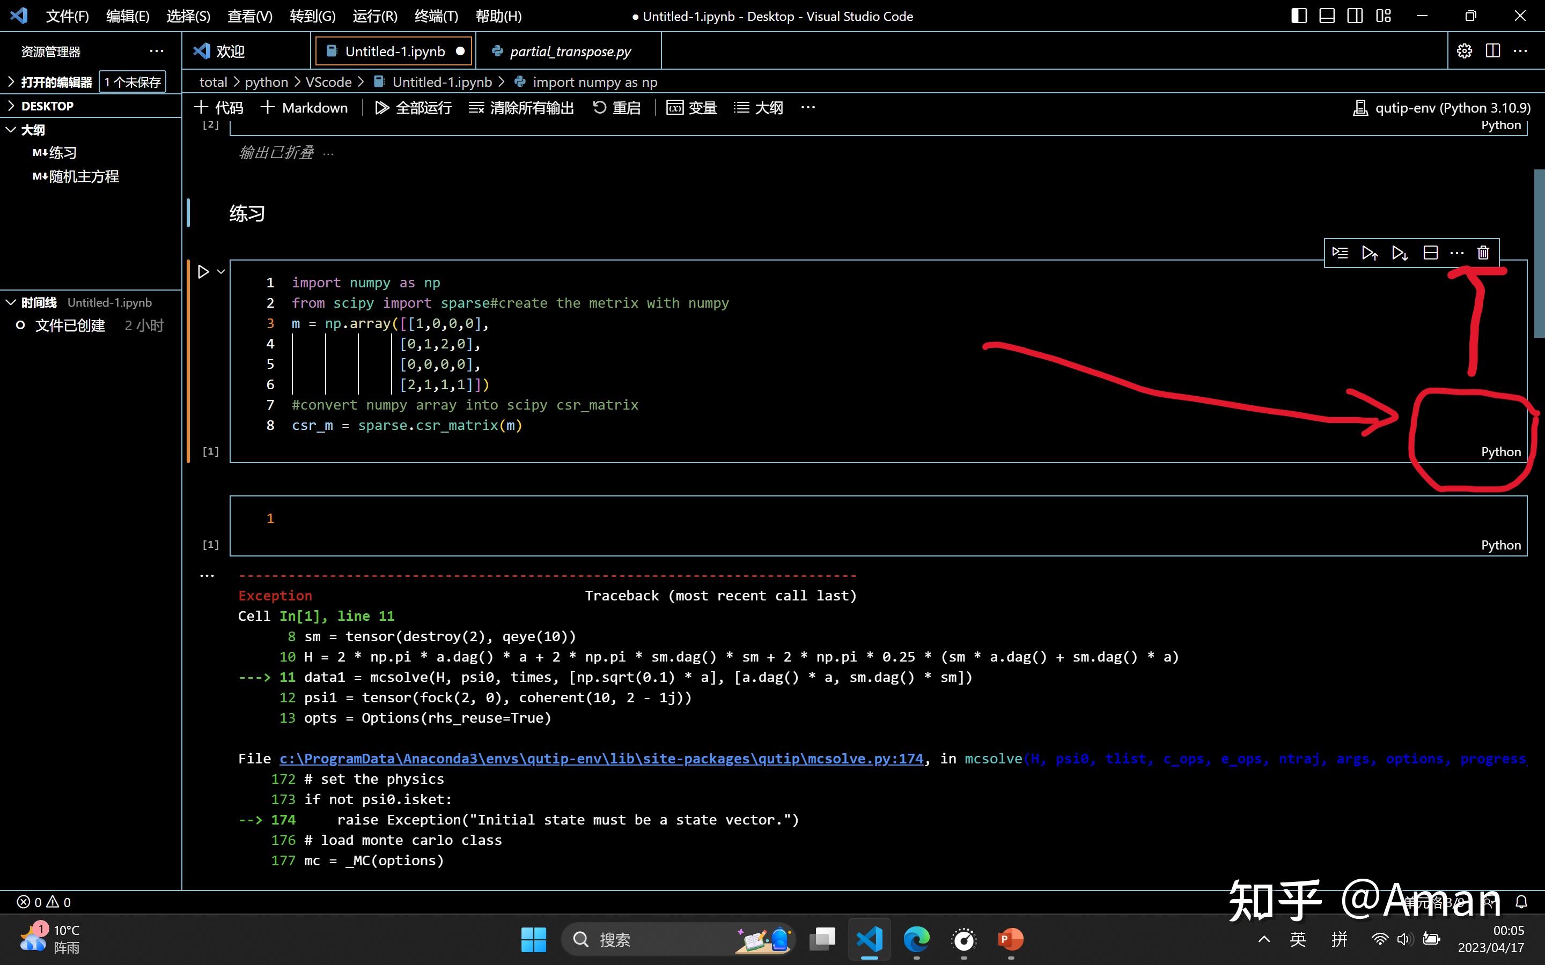Open 帮助(H) menu
This screenshot has height=965, width=1545.
click(498, 16)
